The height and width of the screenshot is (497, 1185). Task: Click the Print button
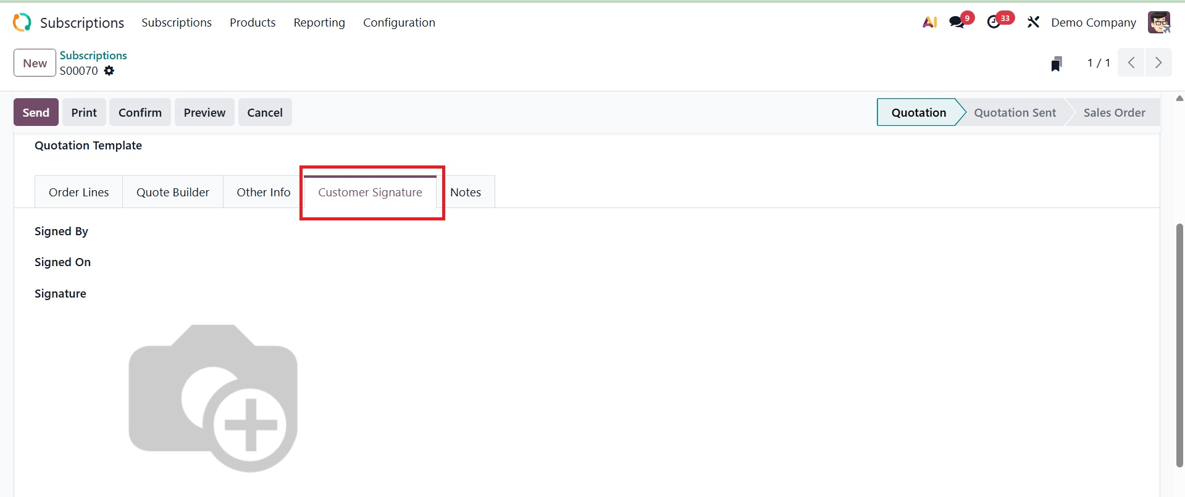point(84,112)
